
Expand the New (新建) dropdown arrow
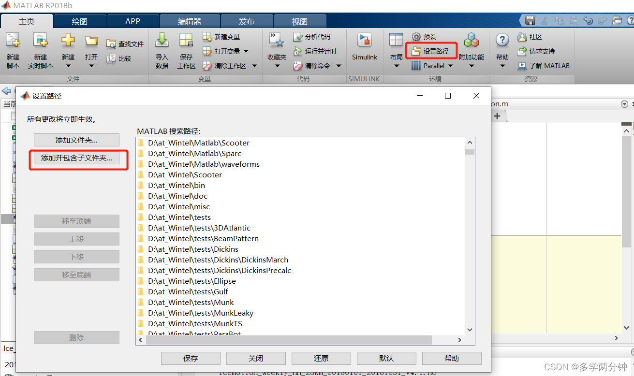(68, 66)
